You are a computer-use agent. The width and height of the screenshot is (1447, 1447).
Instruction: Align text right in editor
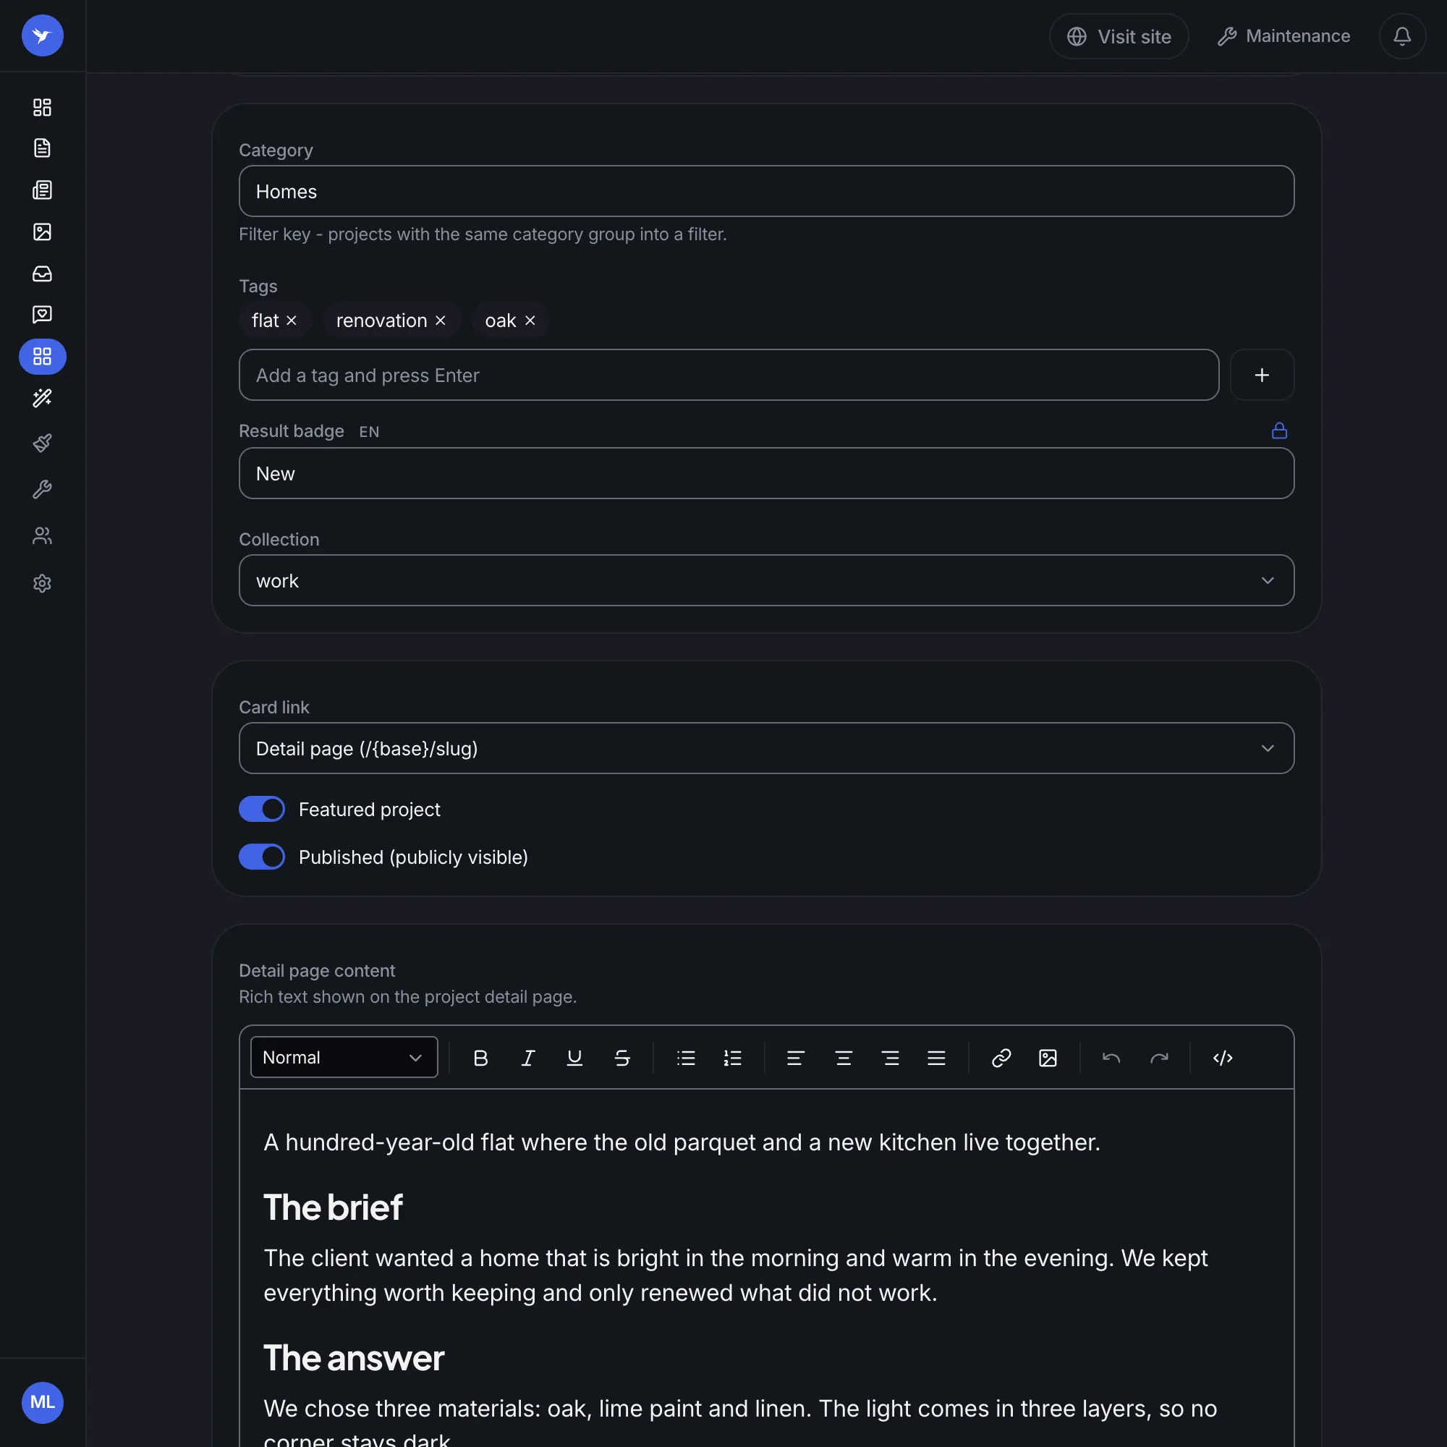point(890,1058)
